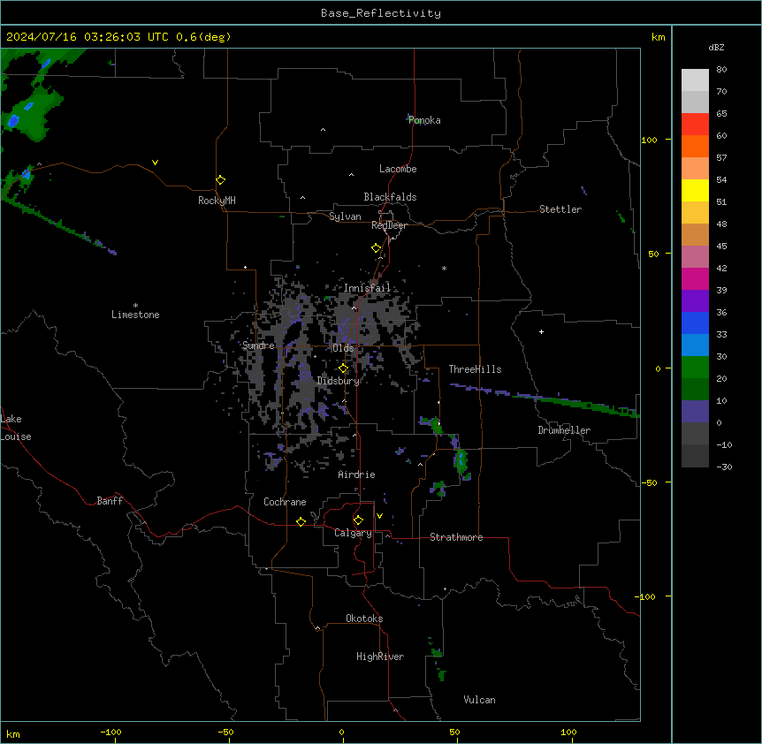Click the yellow diamond marker near RockyMH

[221, 180]
